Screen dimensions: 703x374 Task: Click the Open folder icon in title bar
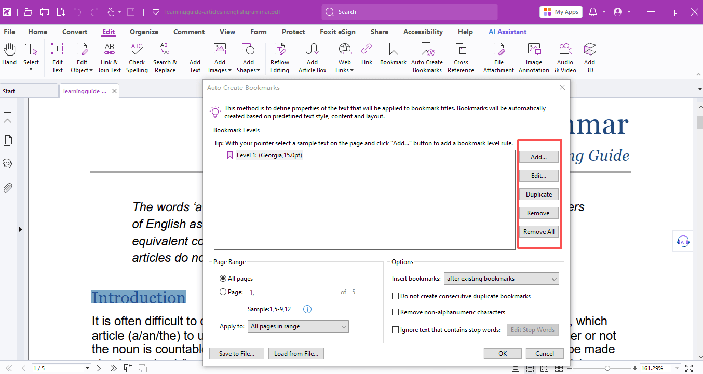[x=28, y=11]
